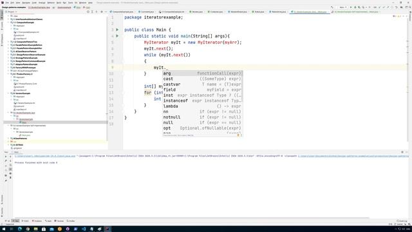
Task: Collapse the 1.1 CompositeExample module
Action: pyautogui.click(x=8, y=23)
